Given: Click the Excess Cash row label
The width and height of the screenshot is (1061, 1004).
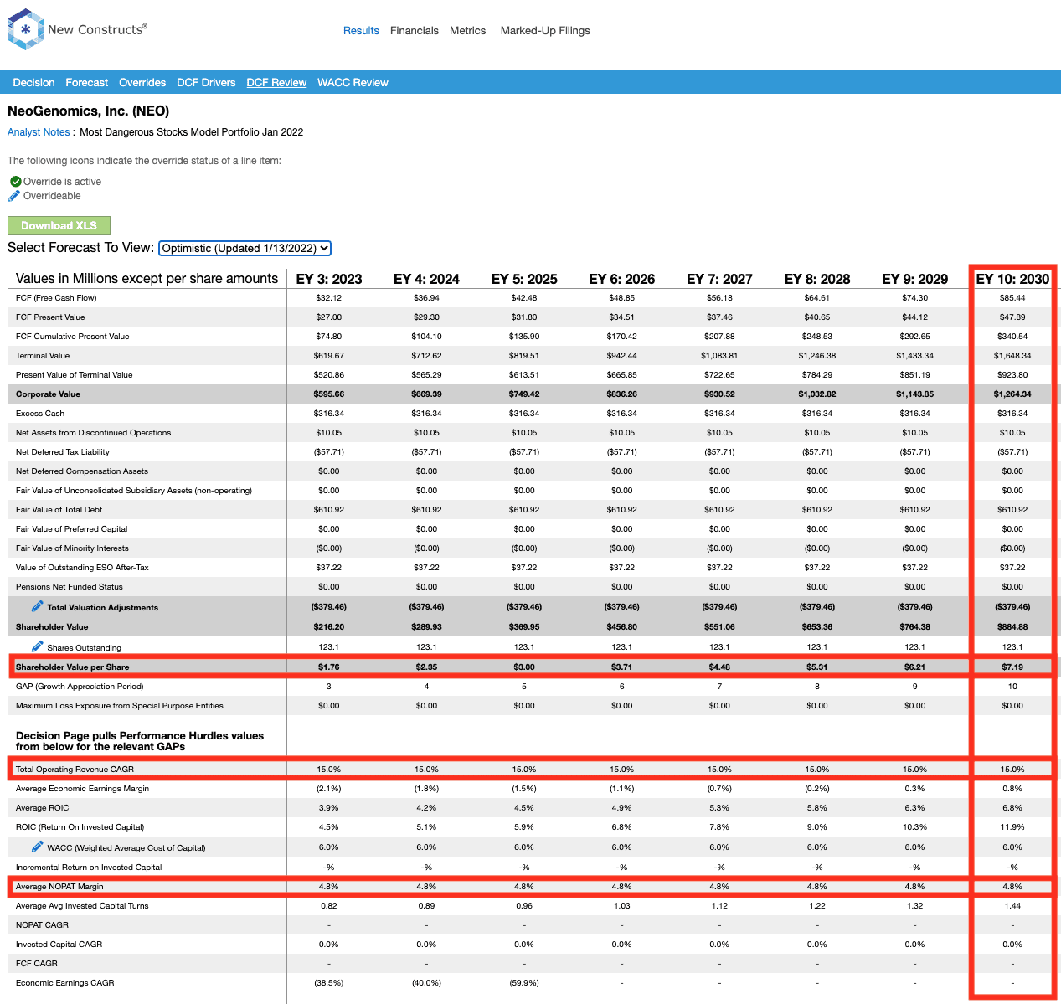Looking at the screenshot, I should pyautogui.click(x=40, y=414).
